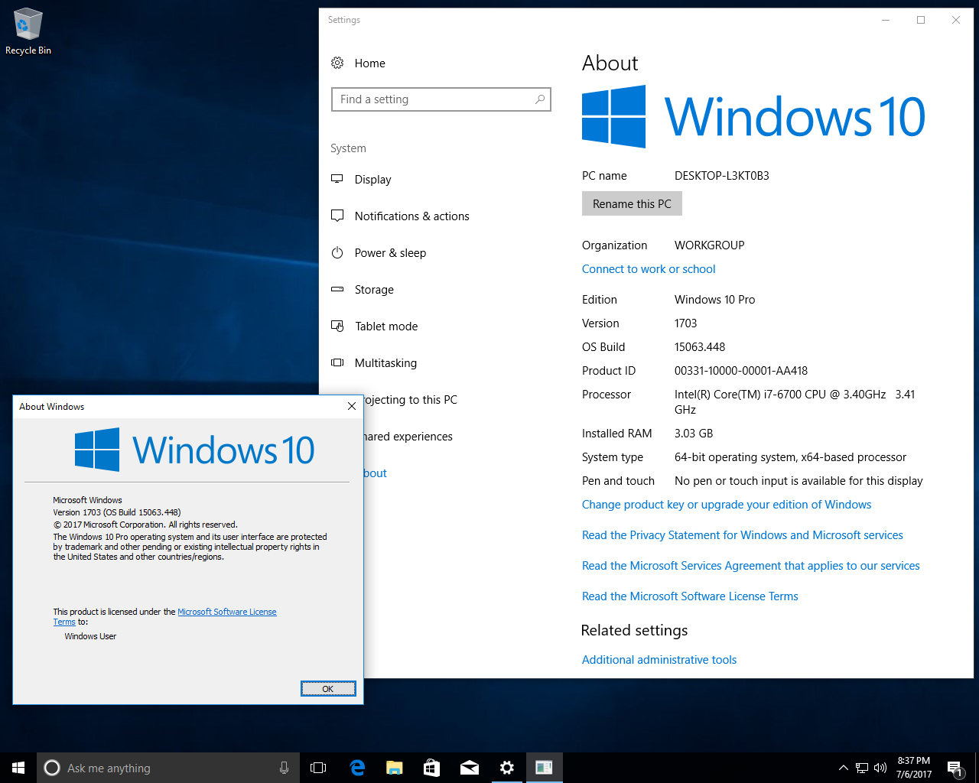Viewport: 979px width, 783px height.
Task: Open the Recycle Bin desktop icon
Action: point(28,31)
